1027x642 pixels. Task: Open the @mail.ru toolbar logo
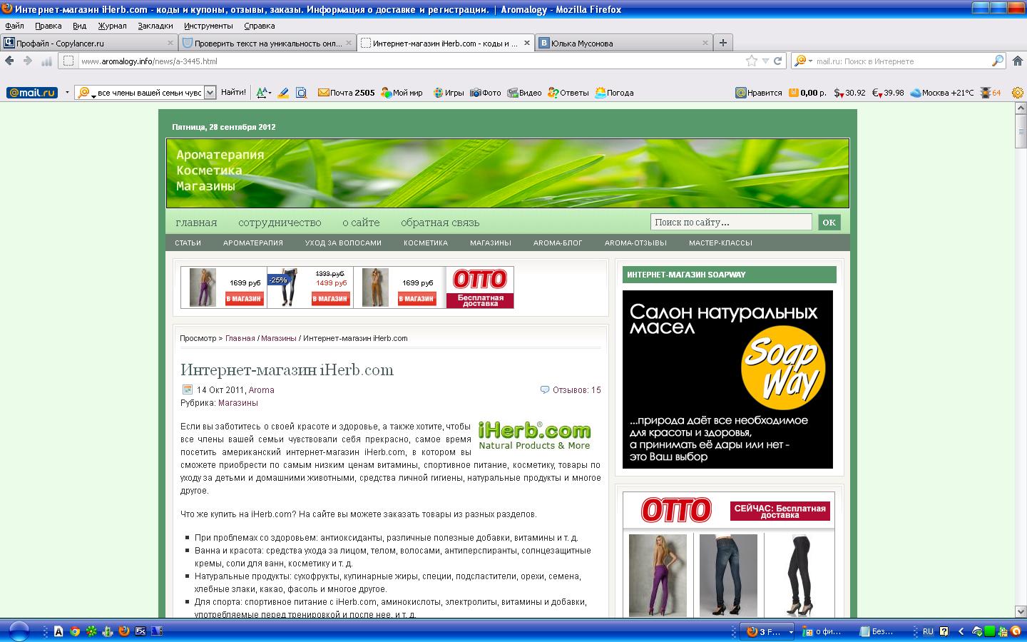[x=32, y=93]
